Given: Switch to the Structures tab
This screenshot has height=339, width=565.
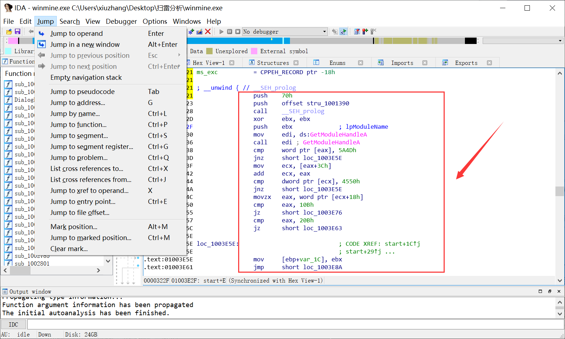Looking at the screenshot, I should tap(273, 63).
